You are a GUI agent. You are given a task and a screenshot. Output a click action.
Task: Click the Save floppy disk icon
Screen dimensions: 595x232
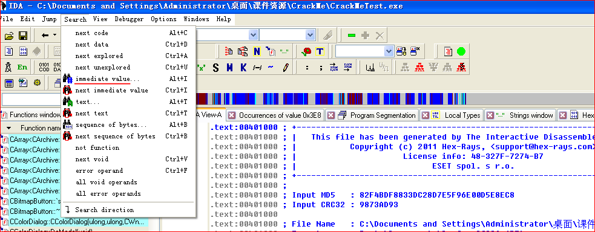(23, 36)
